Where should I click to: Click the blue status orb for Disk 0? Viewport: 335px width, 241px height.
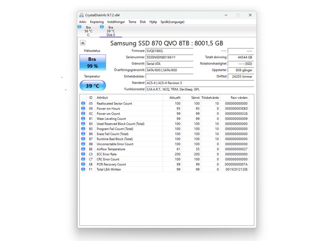coord(102,27)
